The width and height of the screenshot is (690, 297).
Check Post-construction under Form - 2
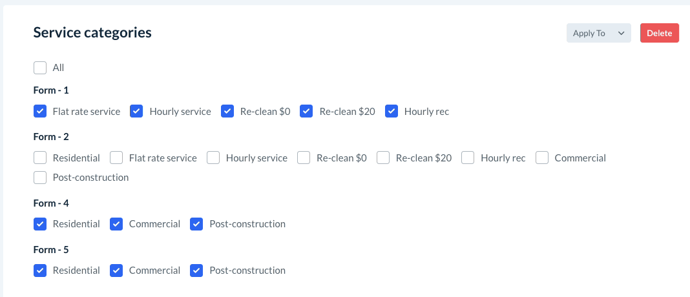point(40,177)
